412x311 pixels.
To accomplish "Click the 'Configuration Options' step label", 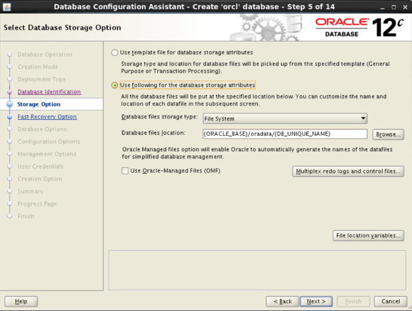I will point(49,141).
